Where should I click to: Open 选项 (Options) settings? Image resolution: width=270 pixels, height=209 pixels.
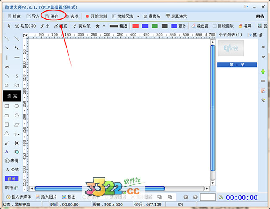72,16
